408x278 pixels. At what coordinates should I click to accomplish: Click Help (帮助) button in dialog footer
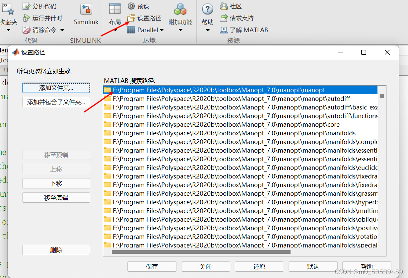[367, 267]
